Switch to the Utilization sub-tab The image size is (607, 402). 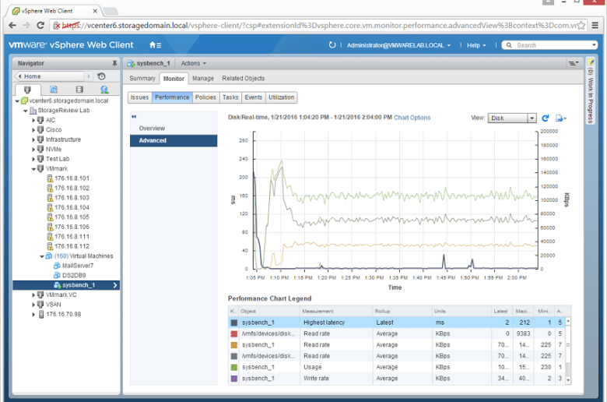click(282, 97)
